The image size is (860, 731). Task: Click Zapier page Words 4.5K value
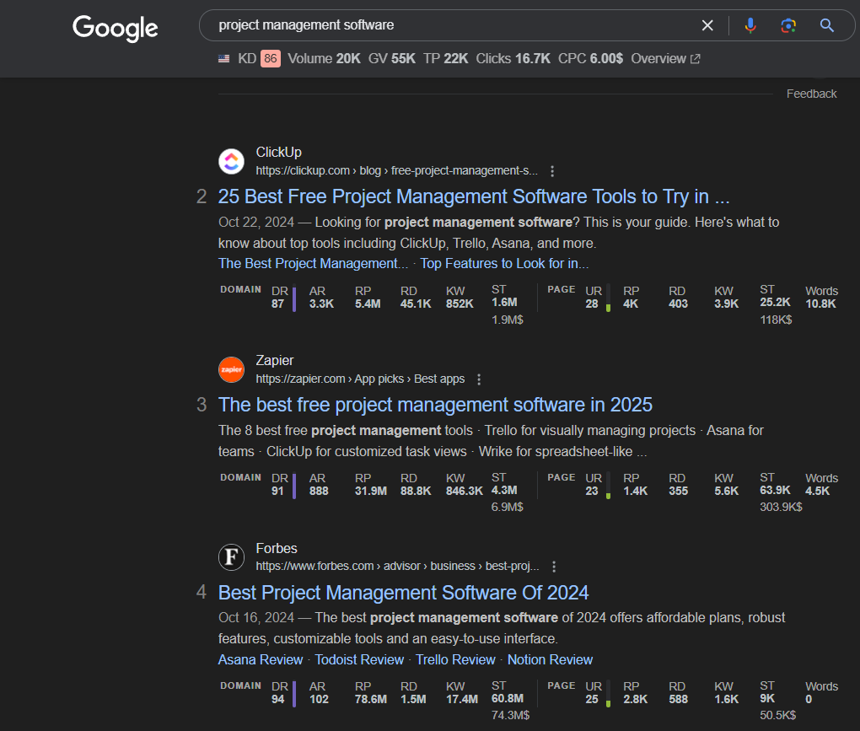pyautogui.click(x=817, y=491)
